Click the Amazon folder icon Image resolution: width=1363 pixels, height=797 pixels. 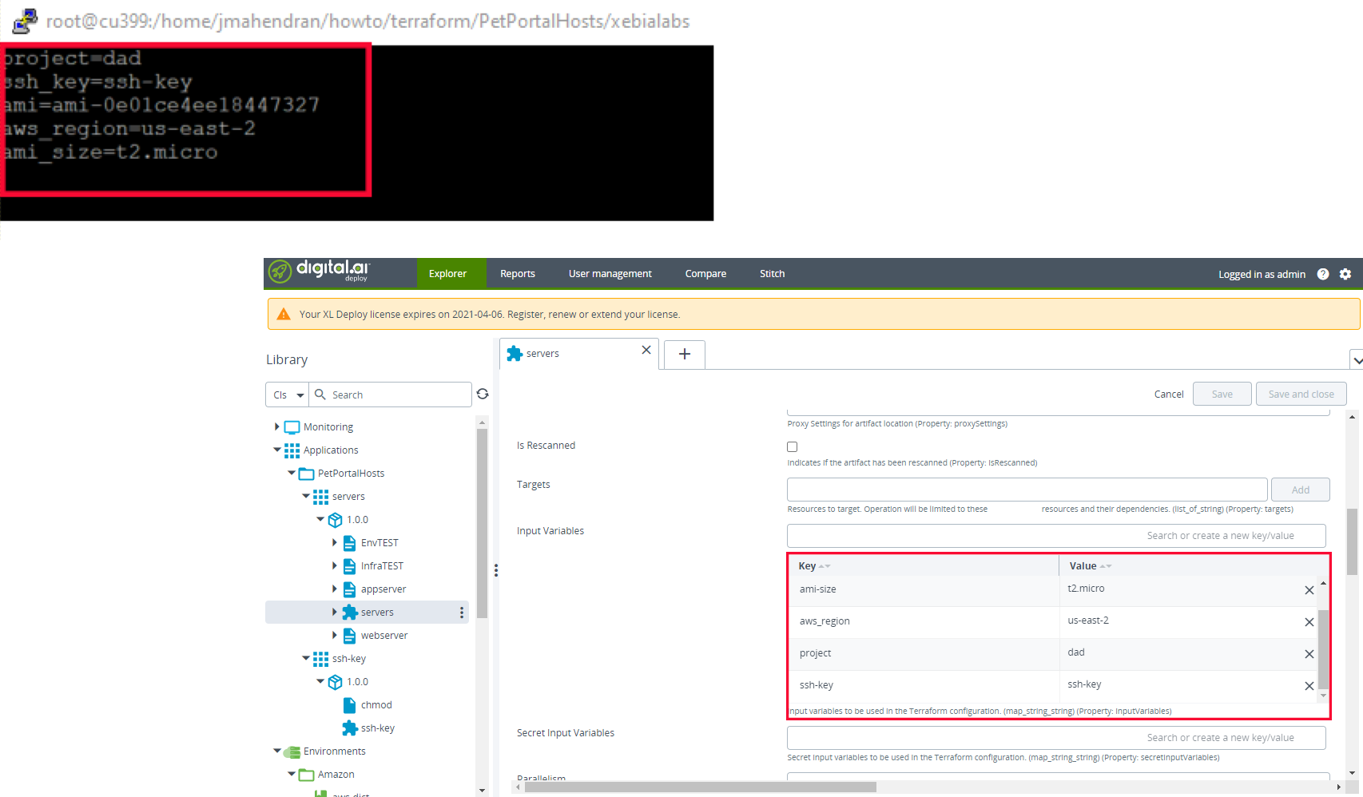tap(307, 775)
